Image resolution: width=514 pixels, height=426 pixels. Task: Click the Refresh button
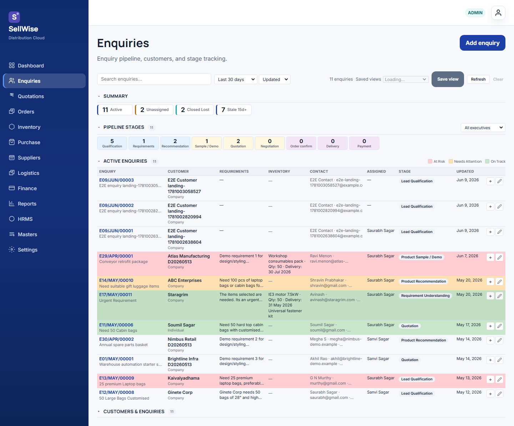click(478, 79)
